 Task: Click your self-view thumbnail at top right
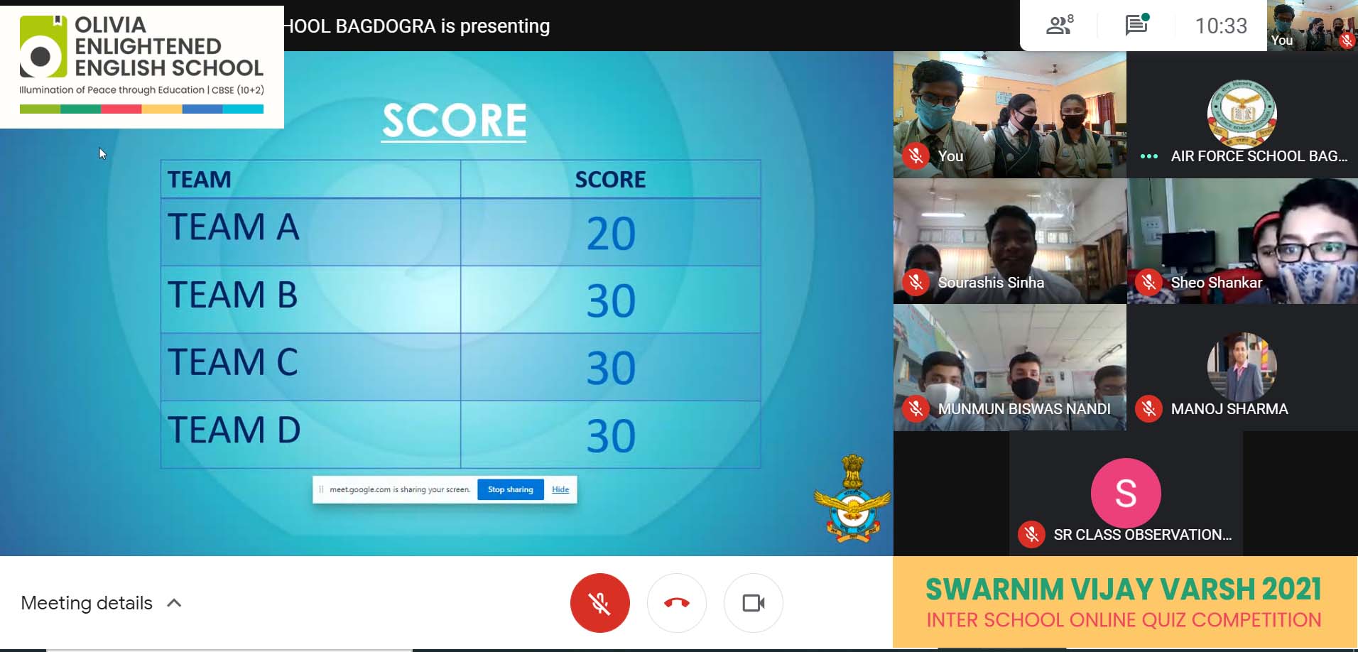click(1311, 26)
